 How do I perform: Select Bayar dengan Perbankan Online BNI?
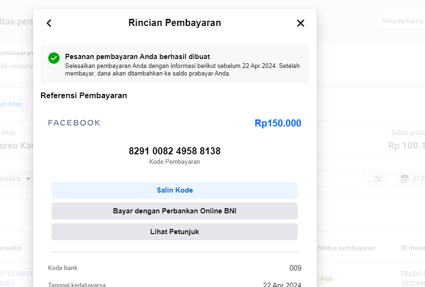coord(174,211)
